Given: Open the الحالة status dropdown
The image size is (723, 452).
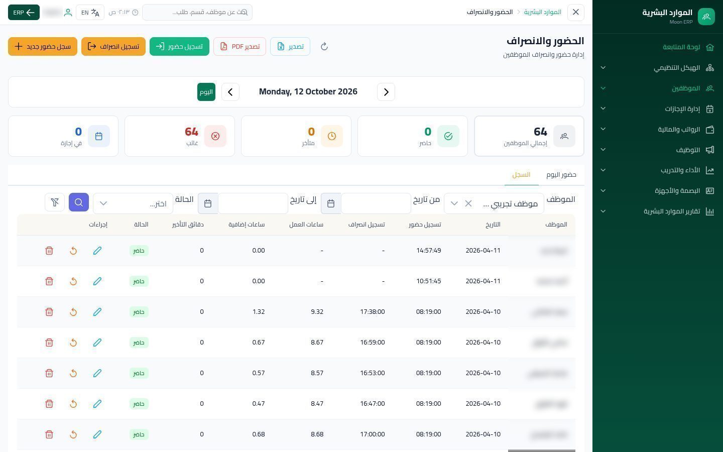Looking at the screenshot, I should click(133, 203).
